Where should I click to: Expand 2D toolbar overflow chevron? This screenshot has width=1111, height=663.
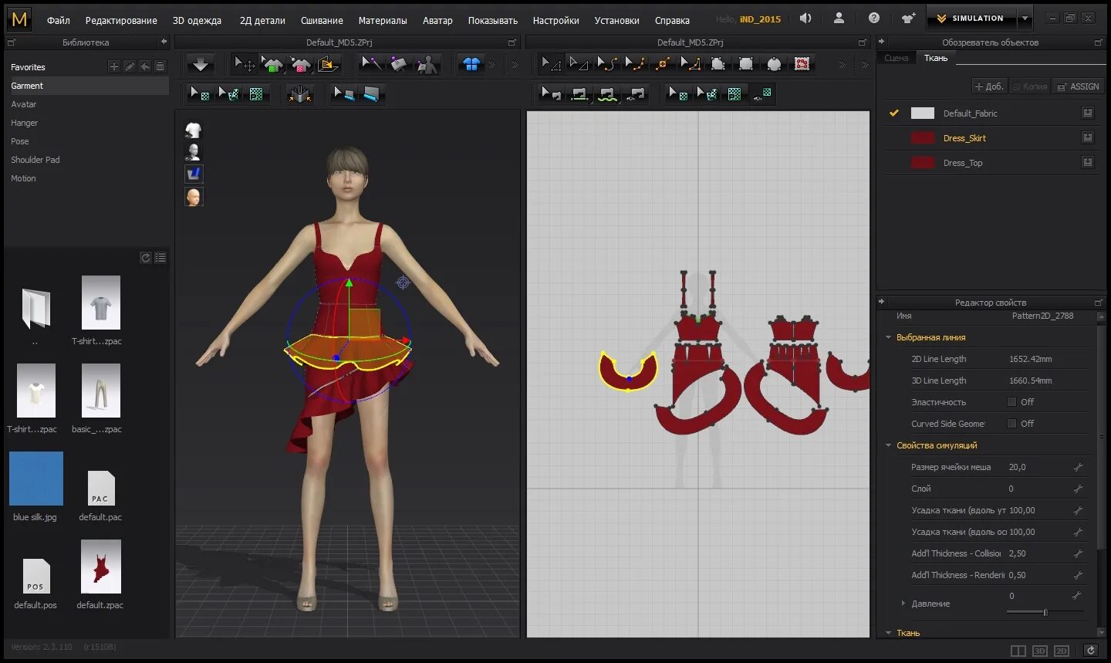click(x=843, y=64)
